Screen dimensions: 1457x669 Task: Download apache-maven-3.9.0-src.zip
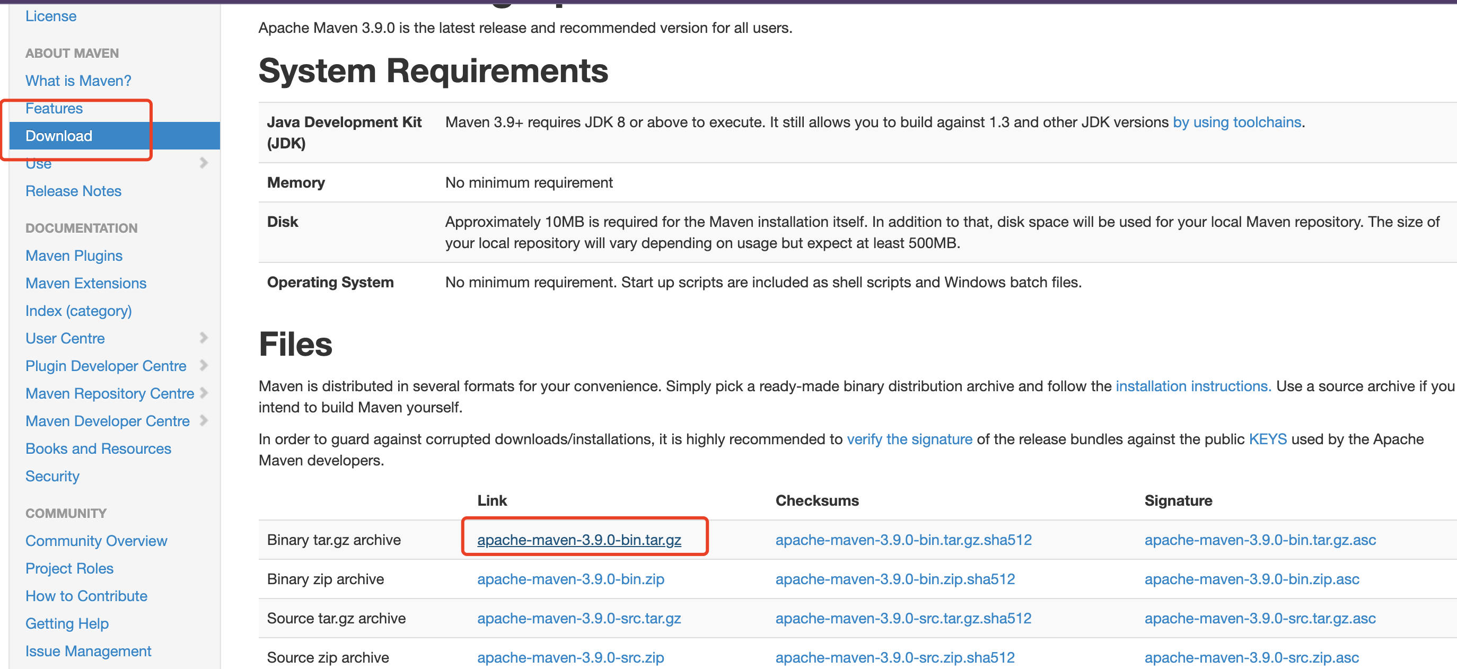[x=570, y=657]
